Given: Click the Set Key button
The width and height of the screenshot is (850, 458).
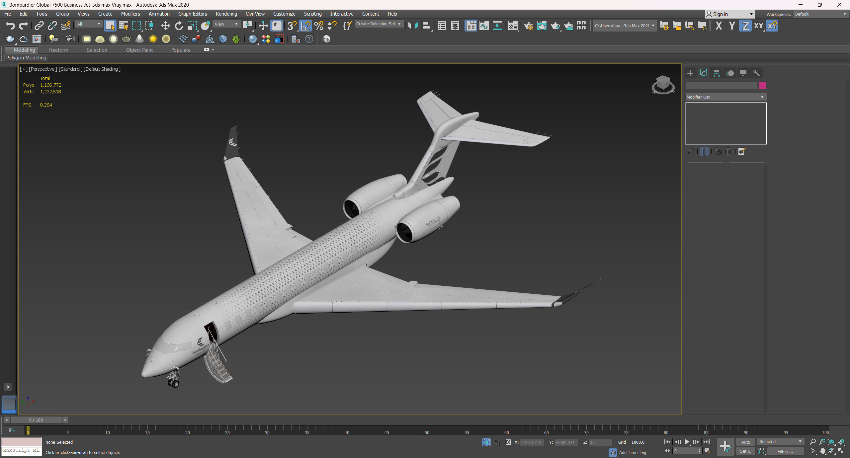Looking at the screenshot, I should [x=745, y=451].
